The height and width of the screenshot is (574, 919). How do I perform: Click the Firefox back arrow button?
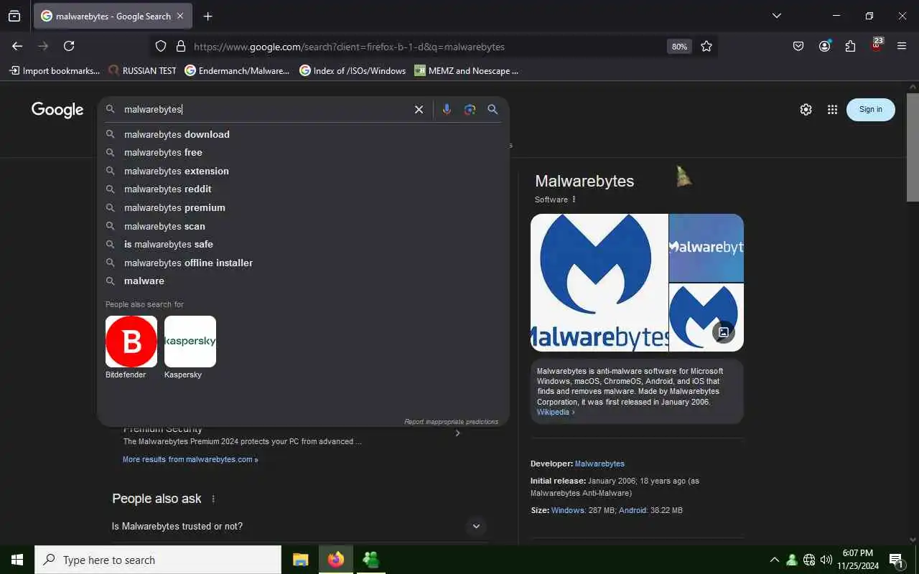[17, 46]
